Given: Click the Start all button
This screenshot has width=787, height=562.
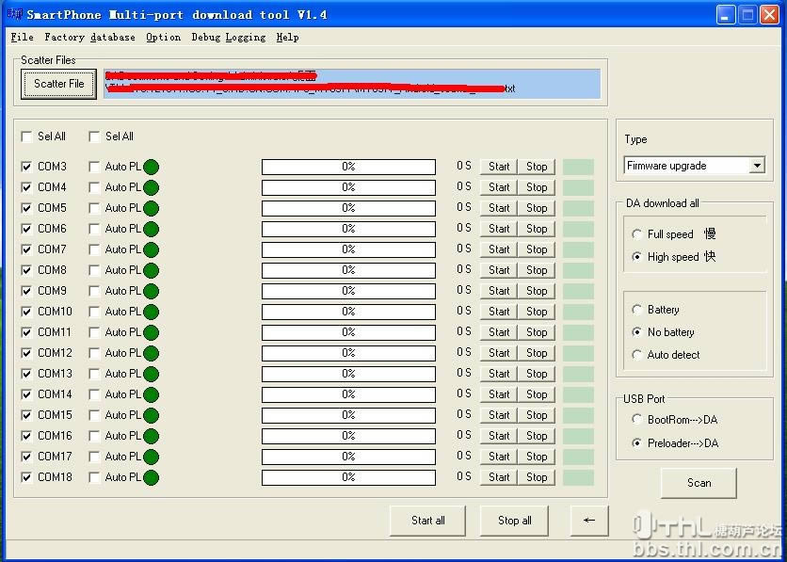Looking at the screenshot, I should coord(428,521).
